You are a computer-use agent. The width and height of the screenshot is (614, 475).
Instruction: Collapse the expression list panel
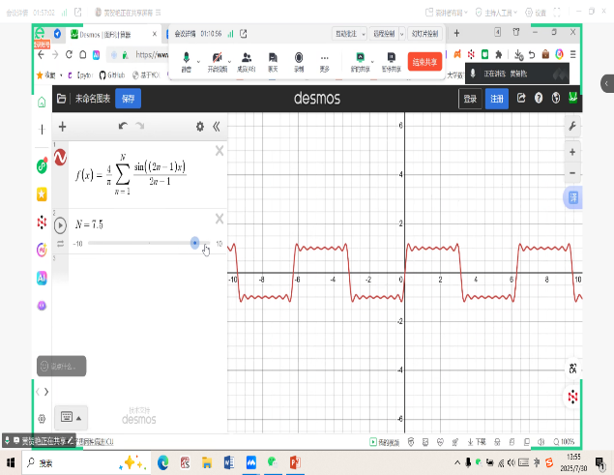pyautogui.click(x=217, y=126)
